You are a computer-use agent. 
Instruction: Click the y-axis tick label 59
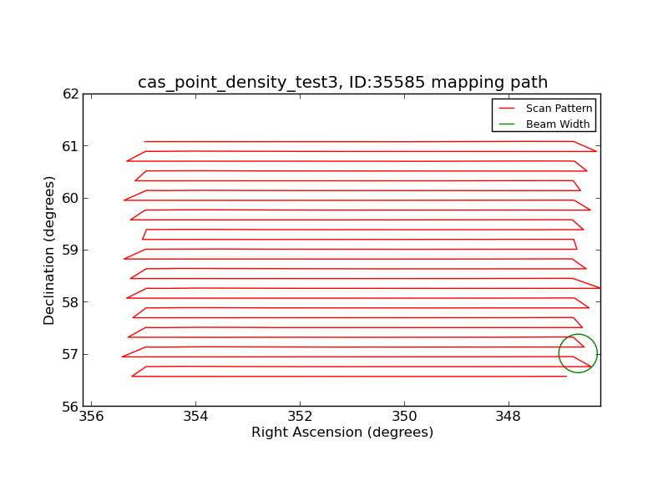tap(71, 250)
